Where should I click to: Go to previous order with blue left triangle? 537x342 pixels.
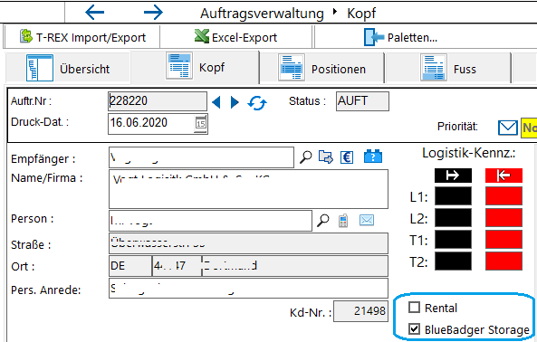coord(216,102)
